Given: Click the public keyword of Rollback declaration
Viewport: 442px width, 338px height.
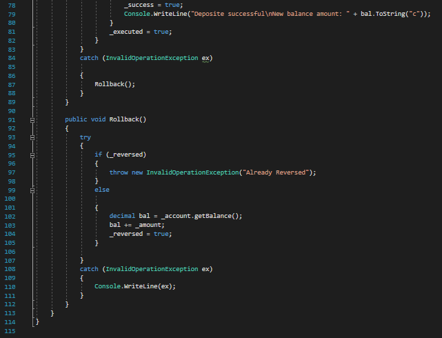Looking at the screenshot, I should [76, 119].
